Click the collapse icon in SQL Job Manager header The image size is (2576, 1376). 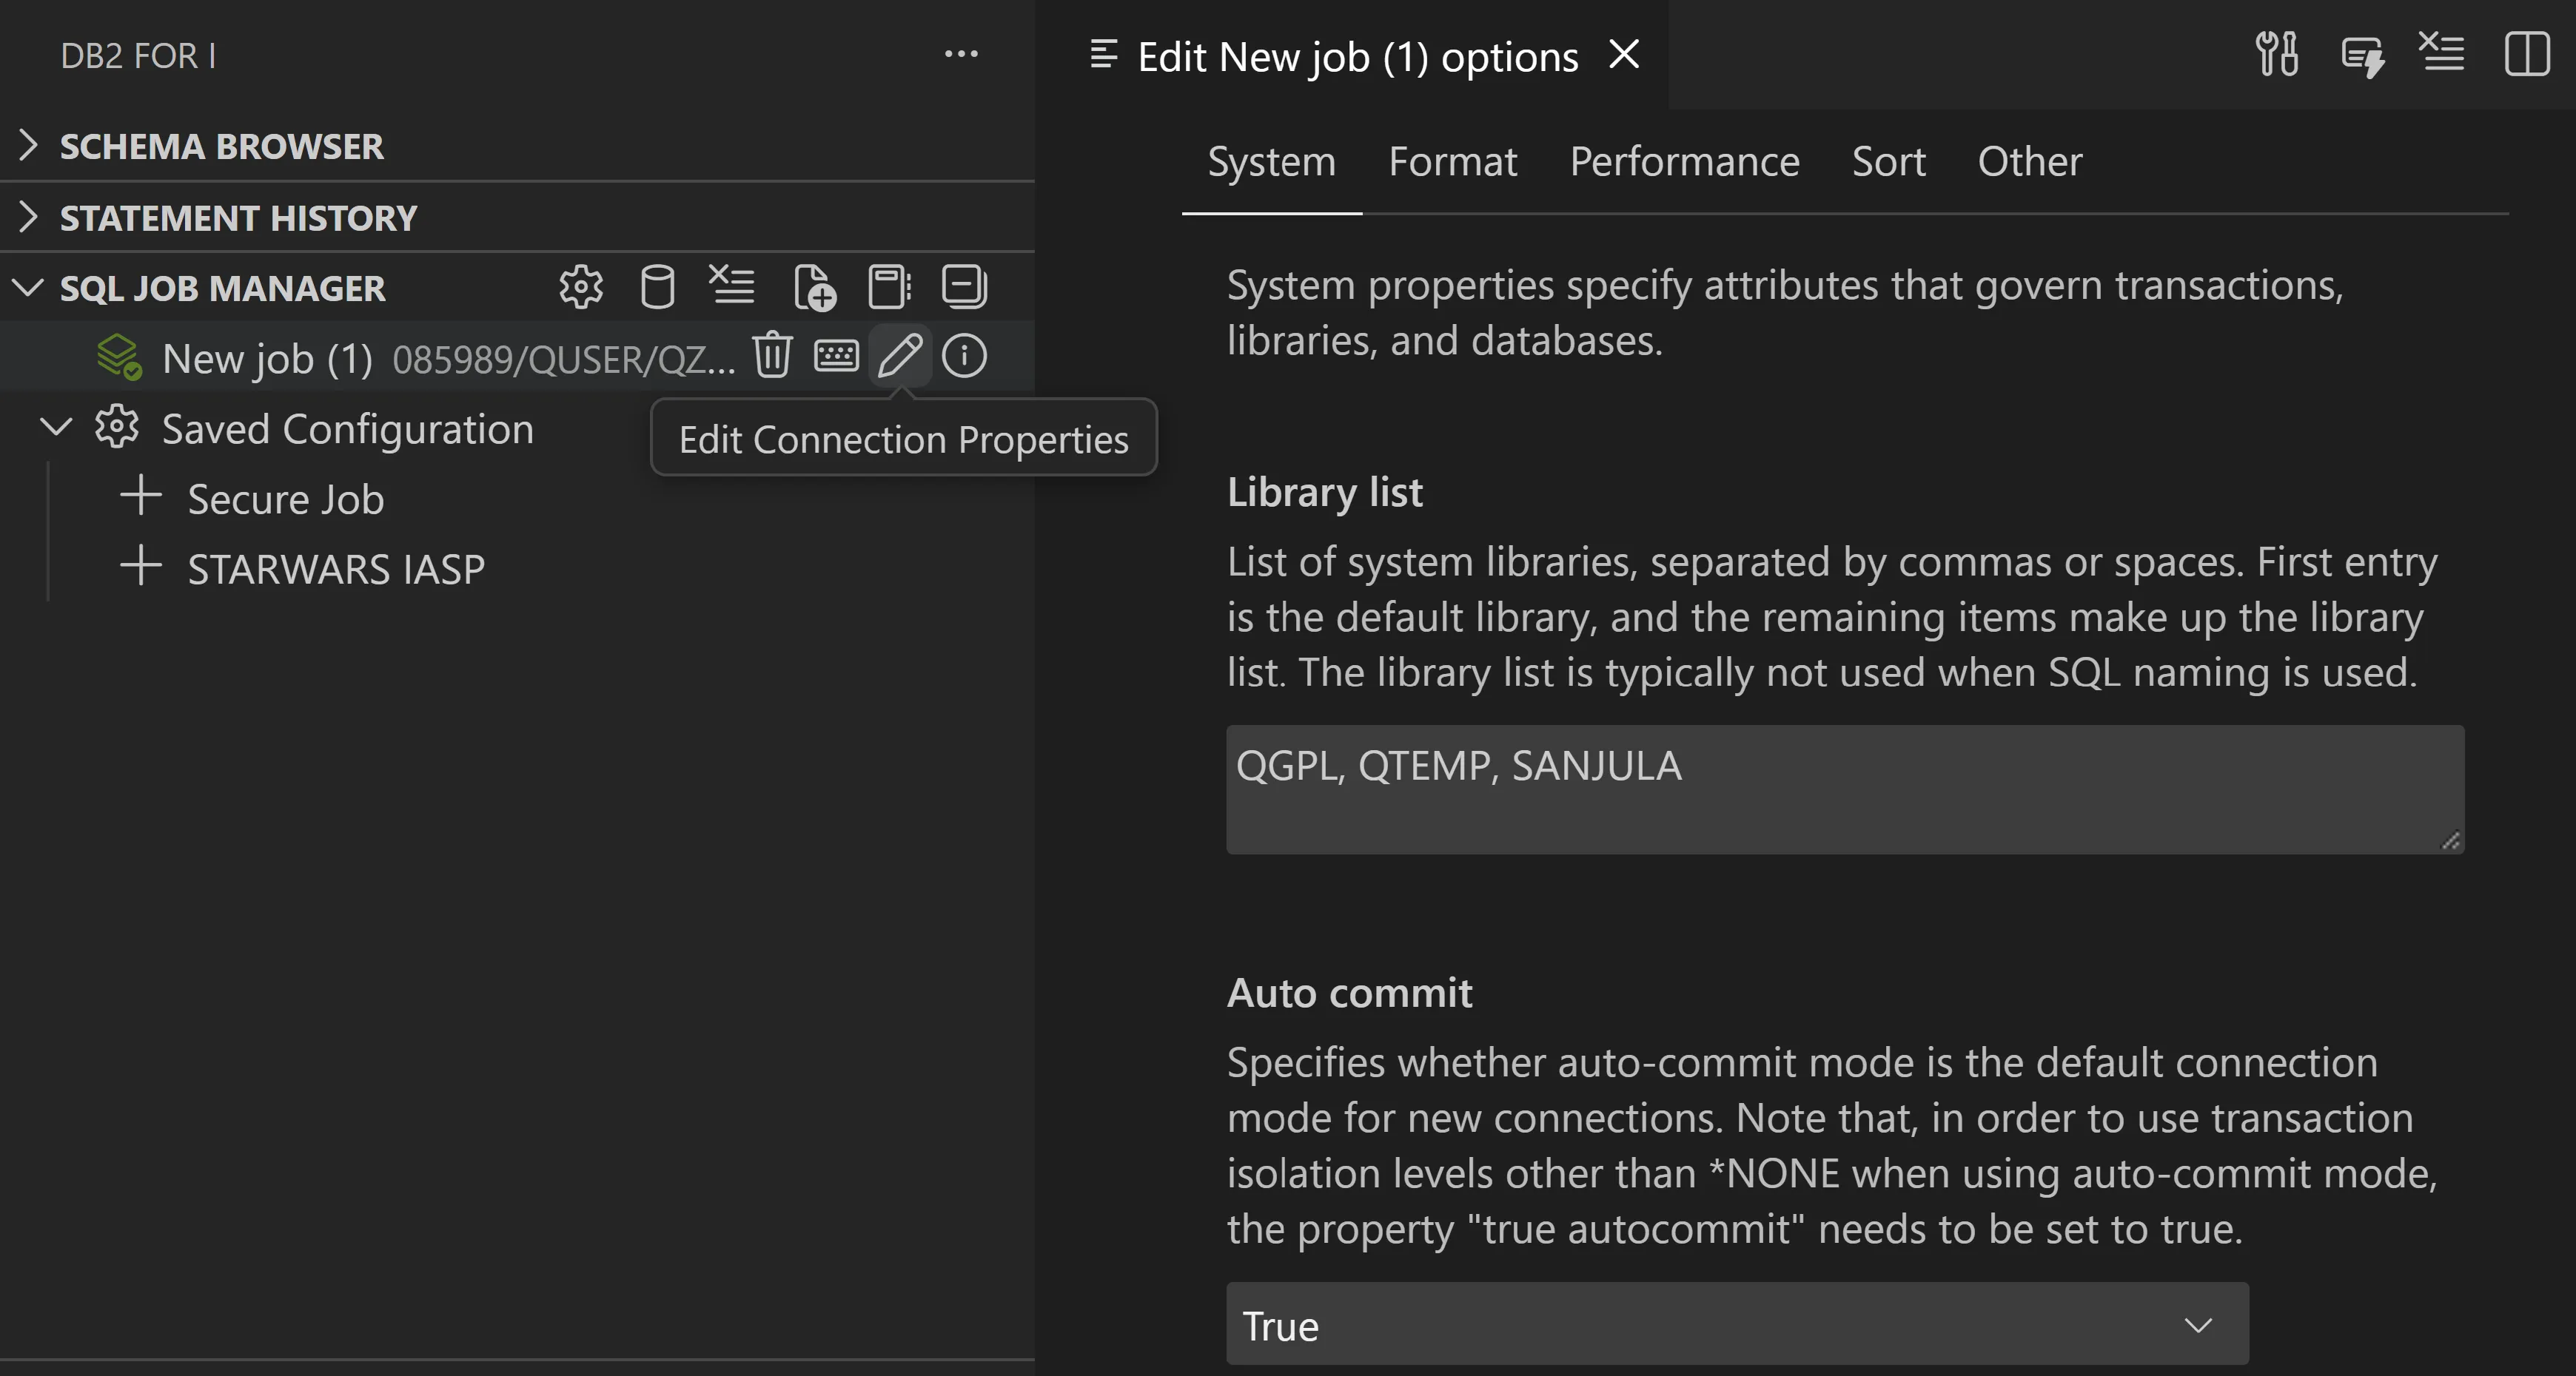pyautogui.click(x=964, y=288)
